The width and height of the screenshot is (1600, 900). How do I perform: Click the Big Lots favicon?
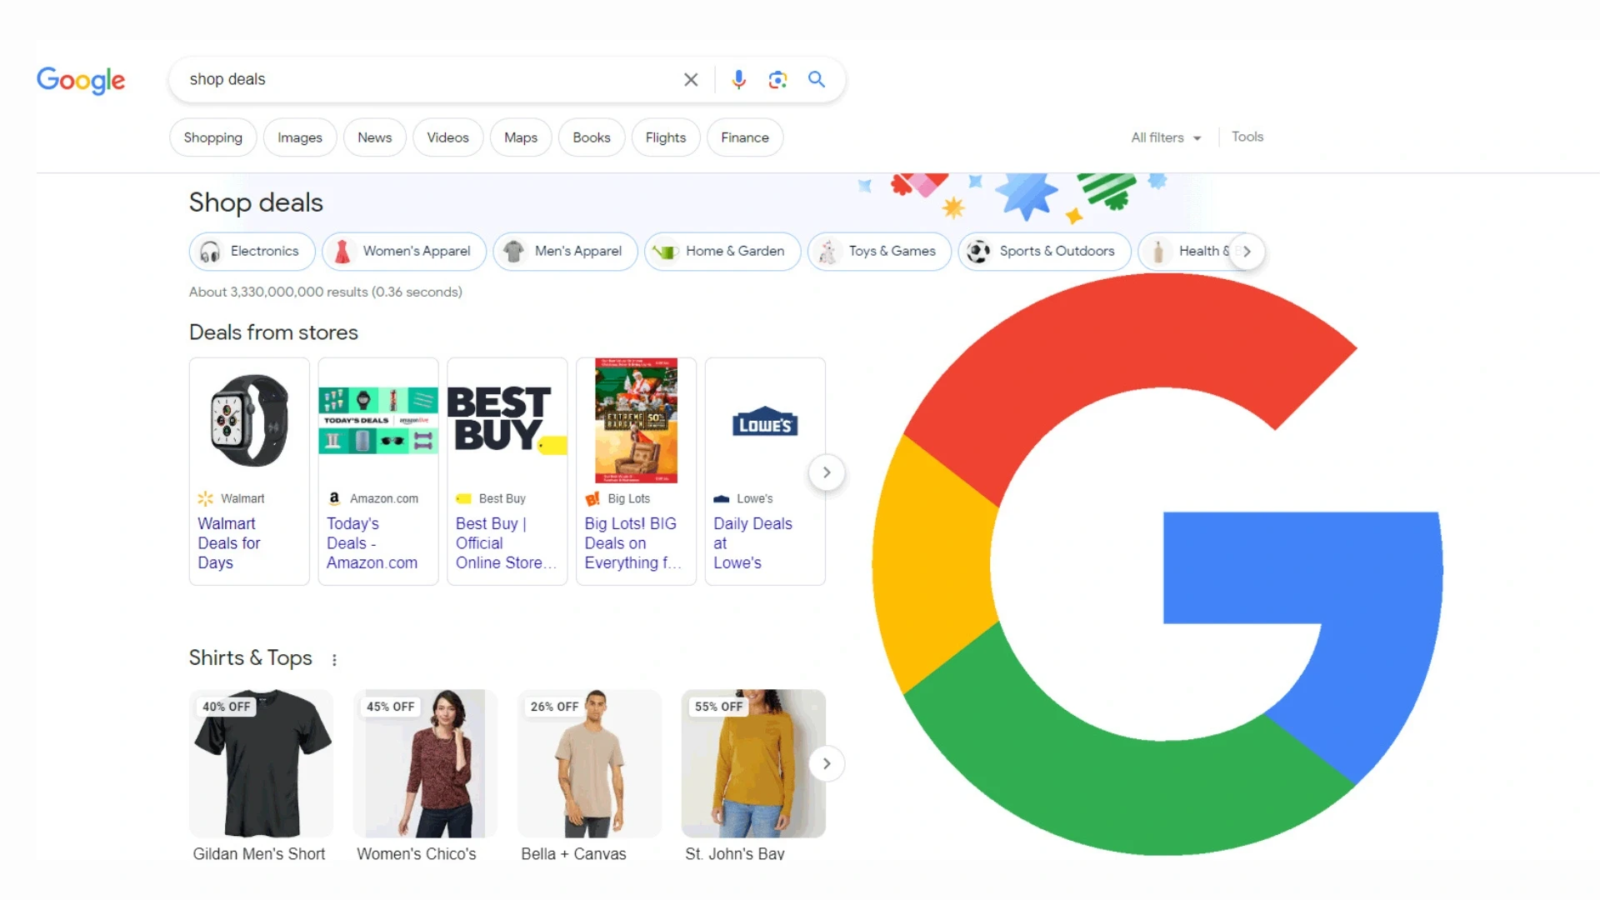tap(592, 498)
